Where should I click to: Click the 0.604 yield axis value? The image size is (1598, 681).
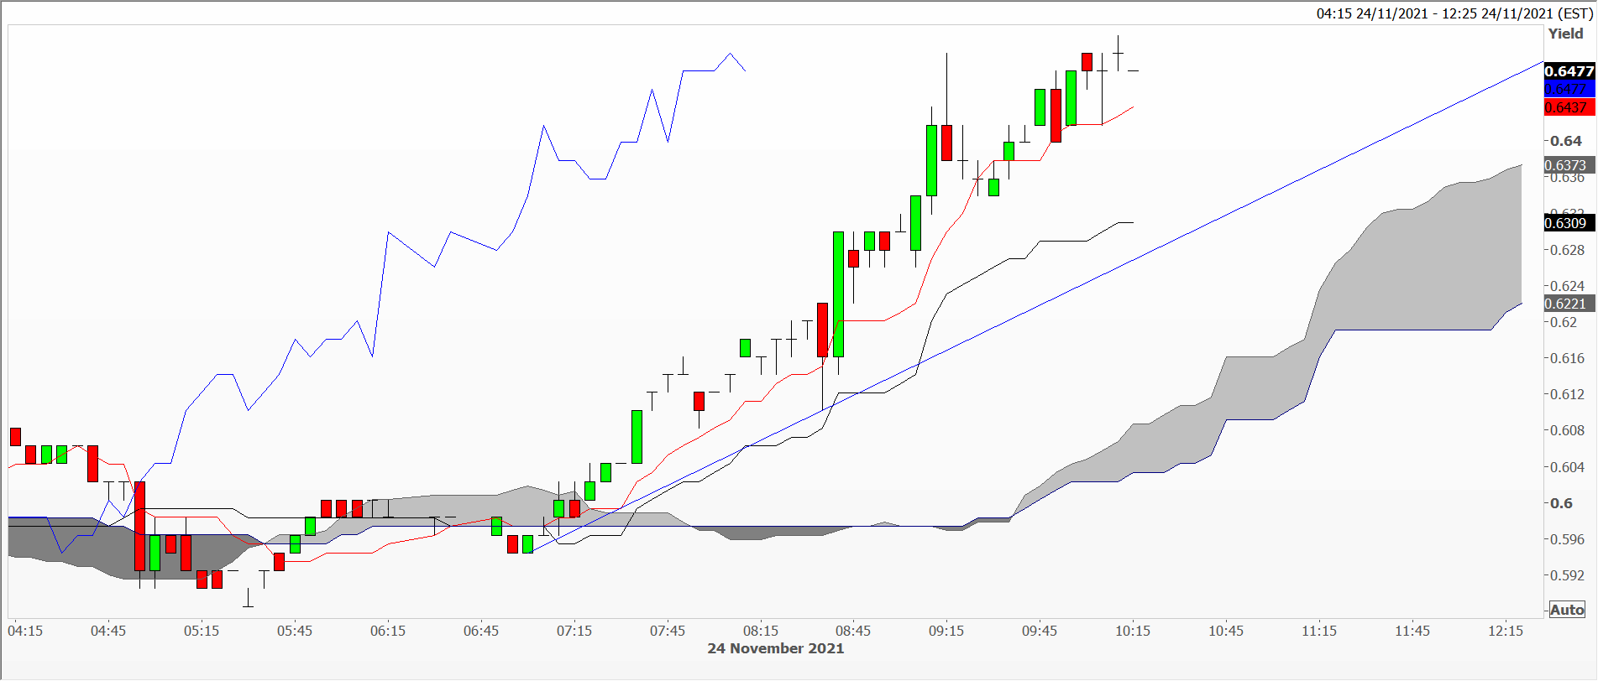(1568, 467)
